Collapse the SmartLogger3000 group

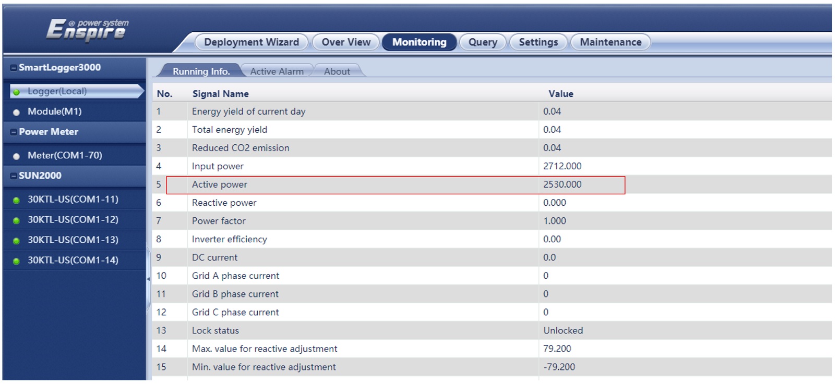click(14, 68)
